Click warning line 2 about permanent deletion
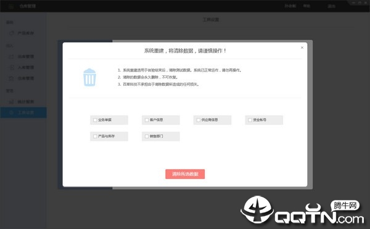Screen dimensions: 370x229 (x=148, y=77)
